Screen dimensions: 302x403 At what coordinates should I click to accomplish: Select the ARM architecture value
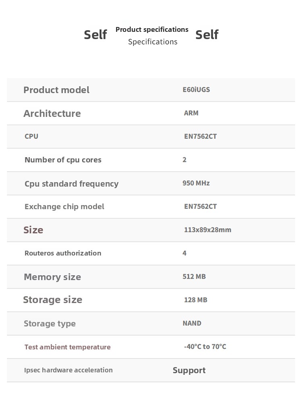pyautogui.click(x=191, y=113)
